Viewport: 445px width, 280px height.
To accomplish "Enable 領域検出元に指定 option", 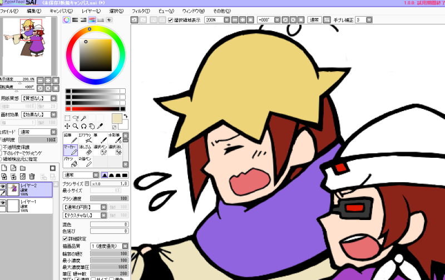I will pos(1,159).
